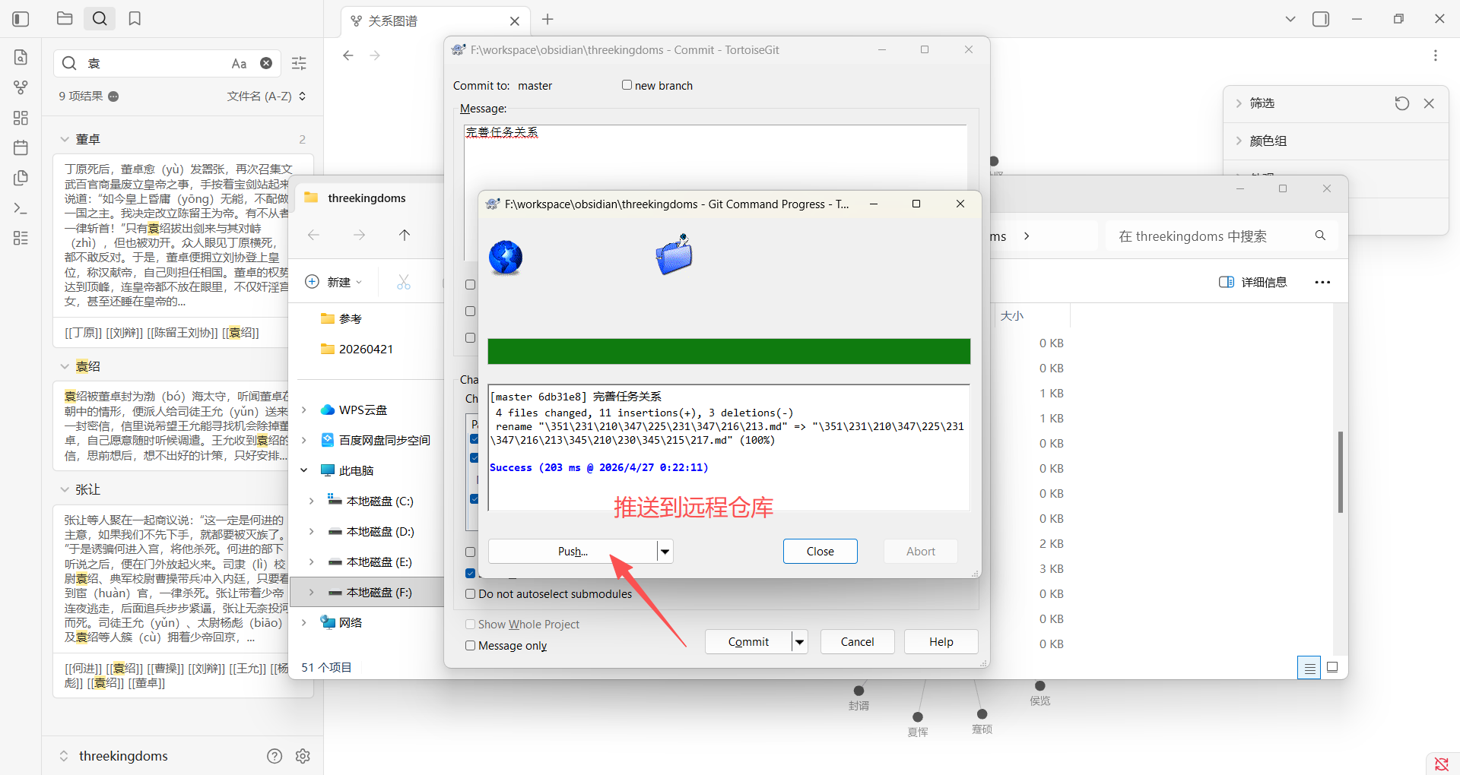
Task: Open Explorer more options ellipsis
Action: click(x=1322, y=282)
